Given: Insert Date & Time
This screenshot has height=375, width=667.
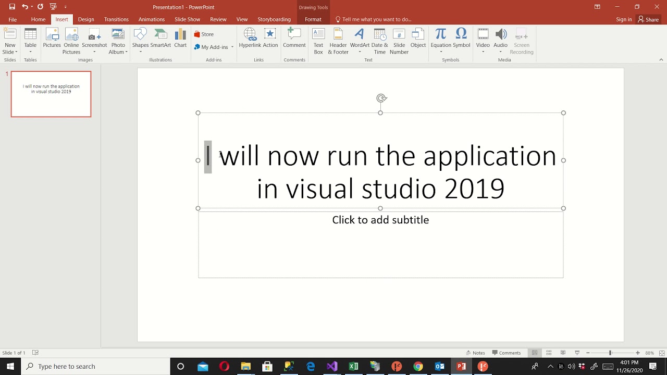Looking at the screenshot, I should (x=380, y=41).
